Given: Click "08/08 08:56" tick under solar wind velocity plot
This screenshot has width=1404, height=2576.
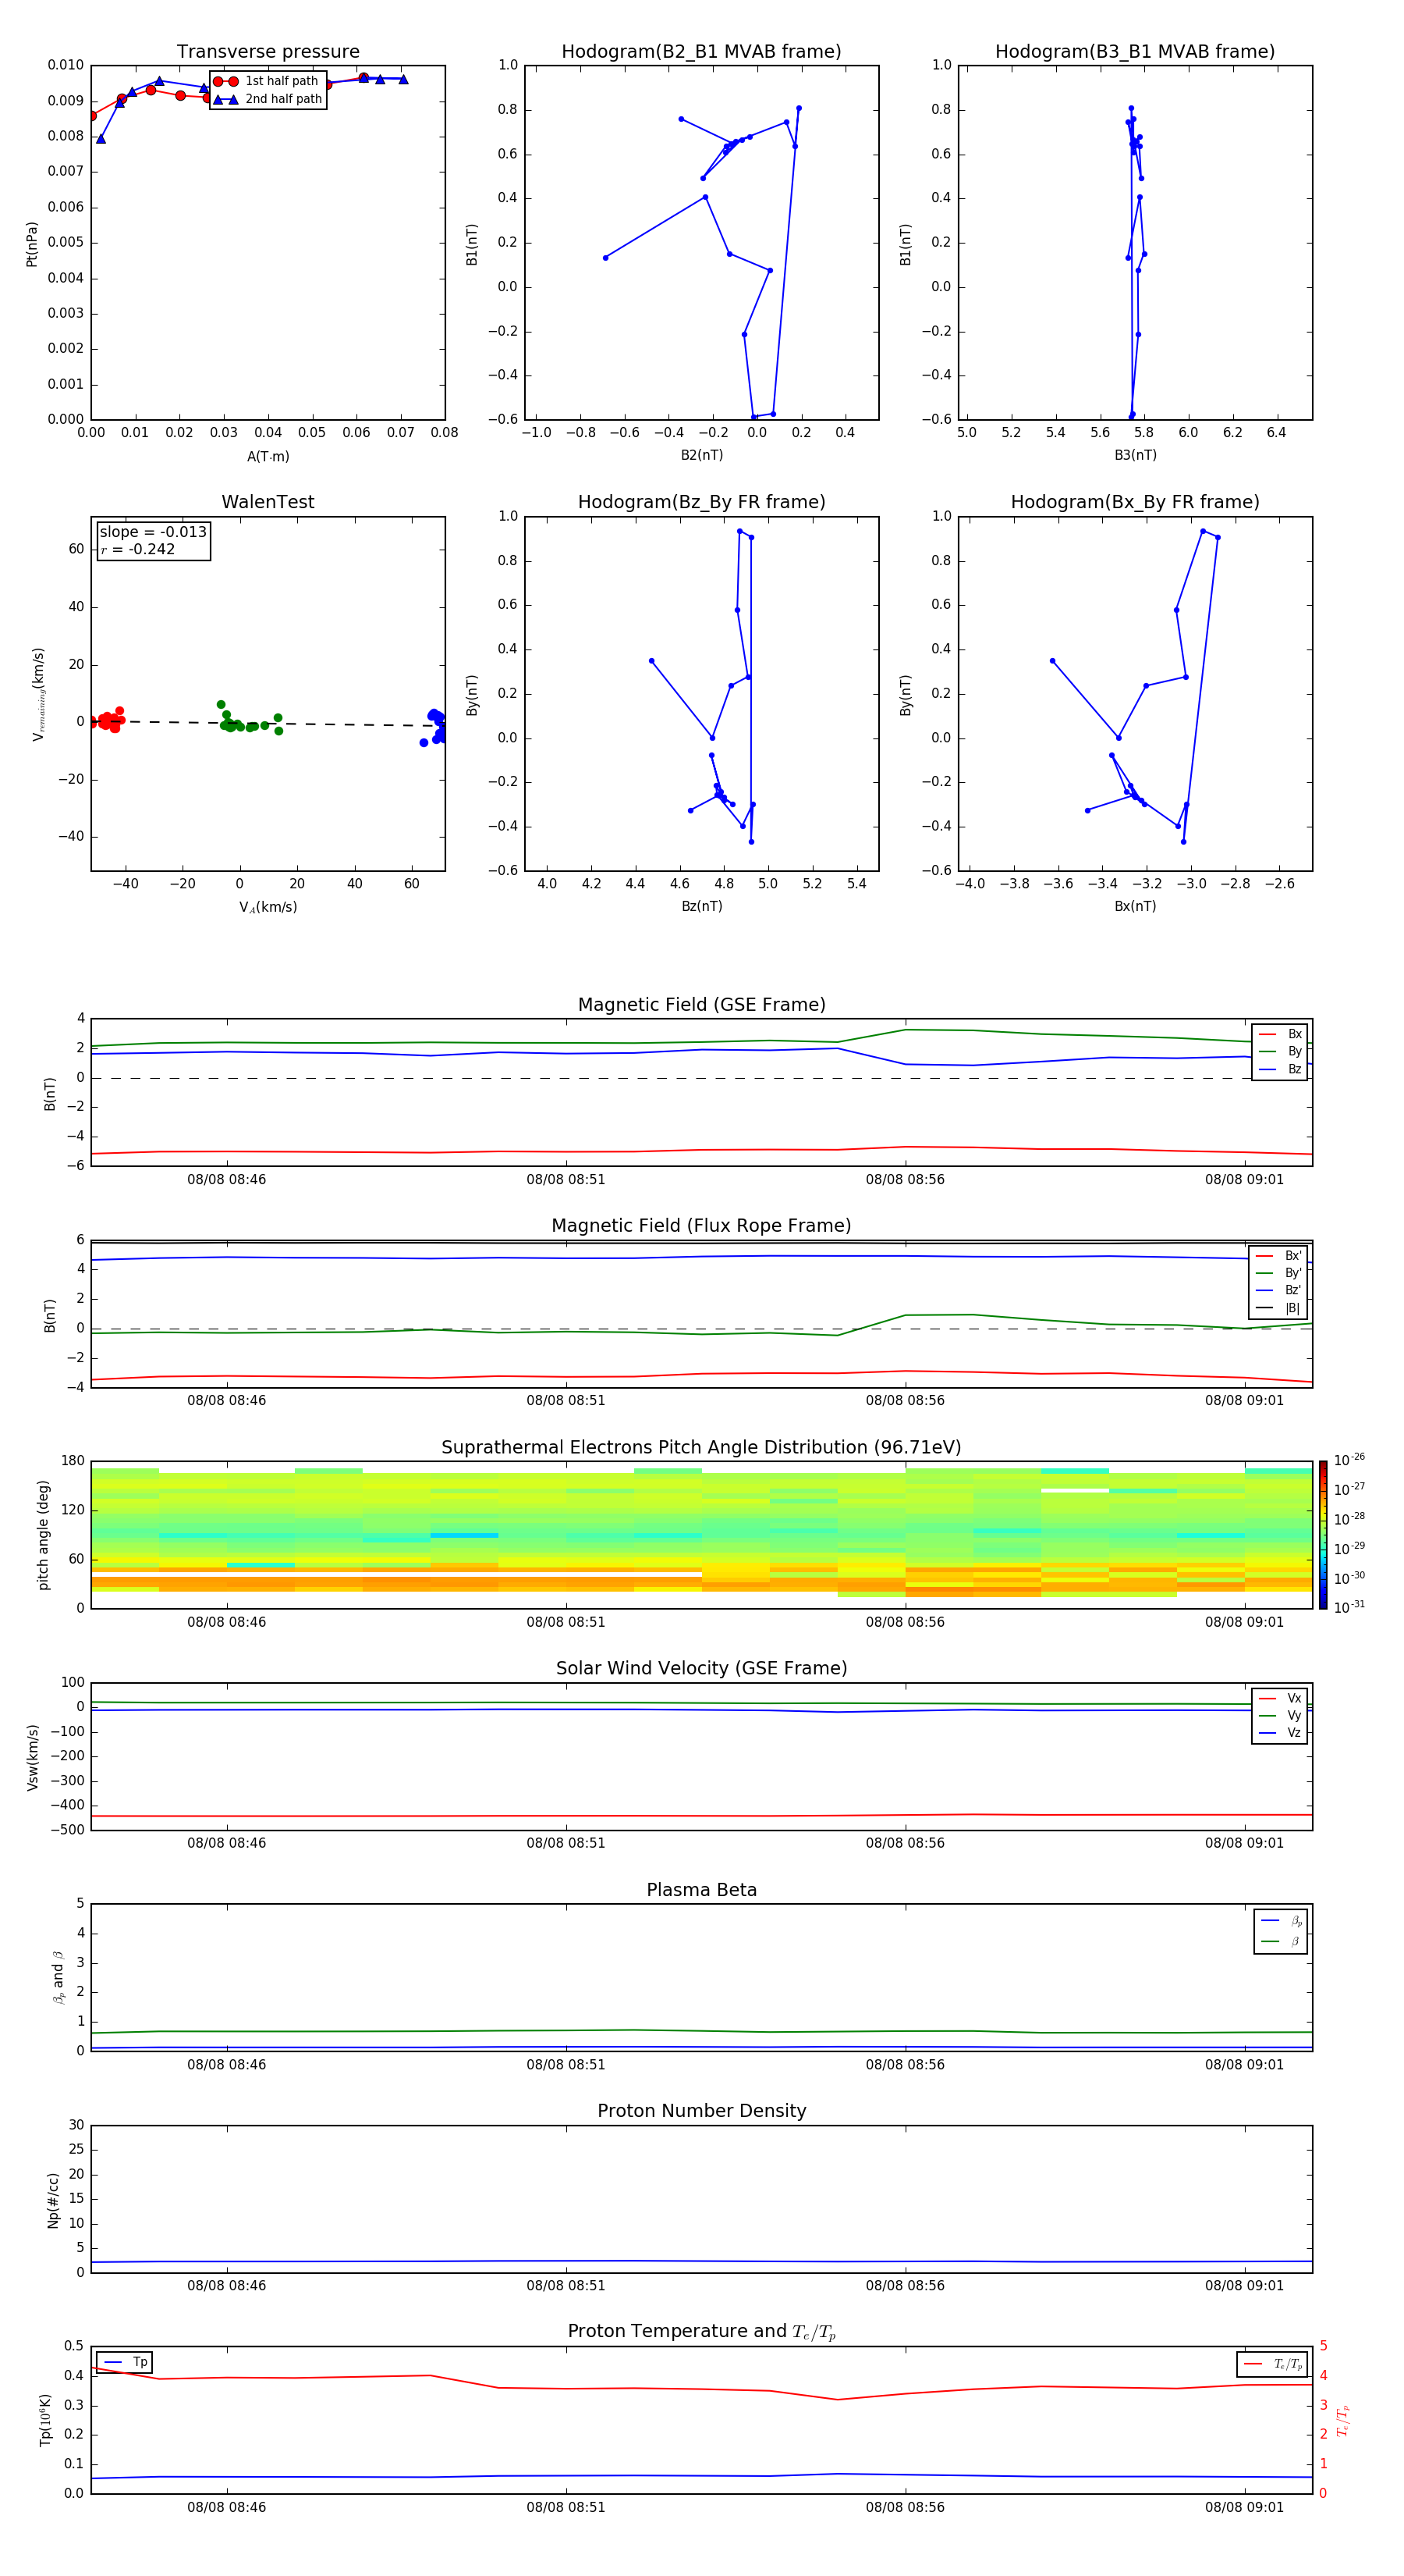Looking at the screenshot, I should [906, 1843].
